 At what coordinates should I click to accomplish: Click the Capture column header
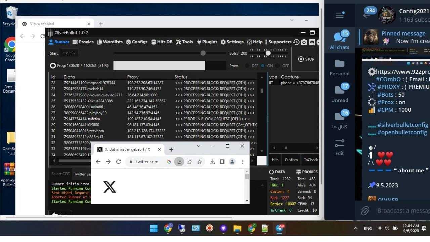click(x=290, y=77)
